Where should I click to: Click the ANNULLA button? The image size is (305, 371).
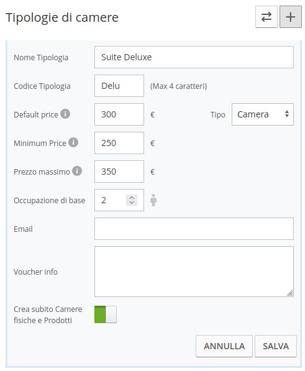click(224, 346)
